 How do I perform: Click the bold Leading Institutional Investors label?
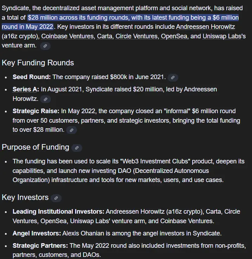pos(58,212)
